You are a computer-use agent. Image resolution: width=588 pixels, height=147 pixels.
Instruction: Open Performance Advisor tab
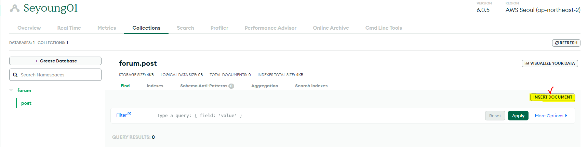click(x=270, y=28)
